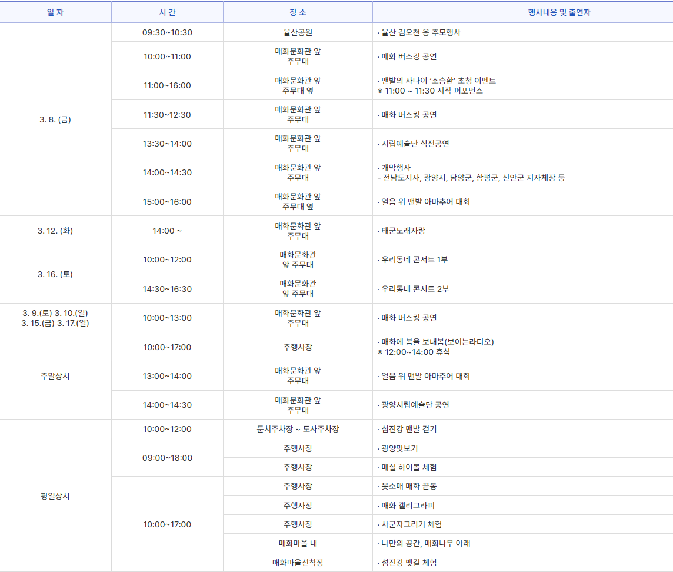This screenshot has height=572, width=673.
Task: Click the '행사내용 및 출연자' column header
Action: [x=559, y=12]
